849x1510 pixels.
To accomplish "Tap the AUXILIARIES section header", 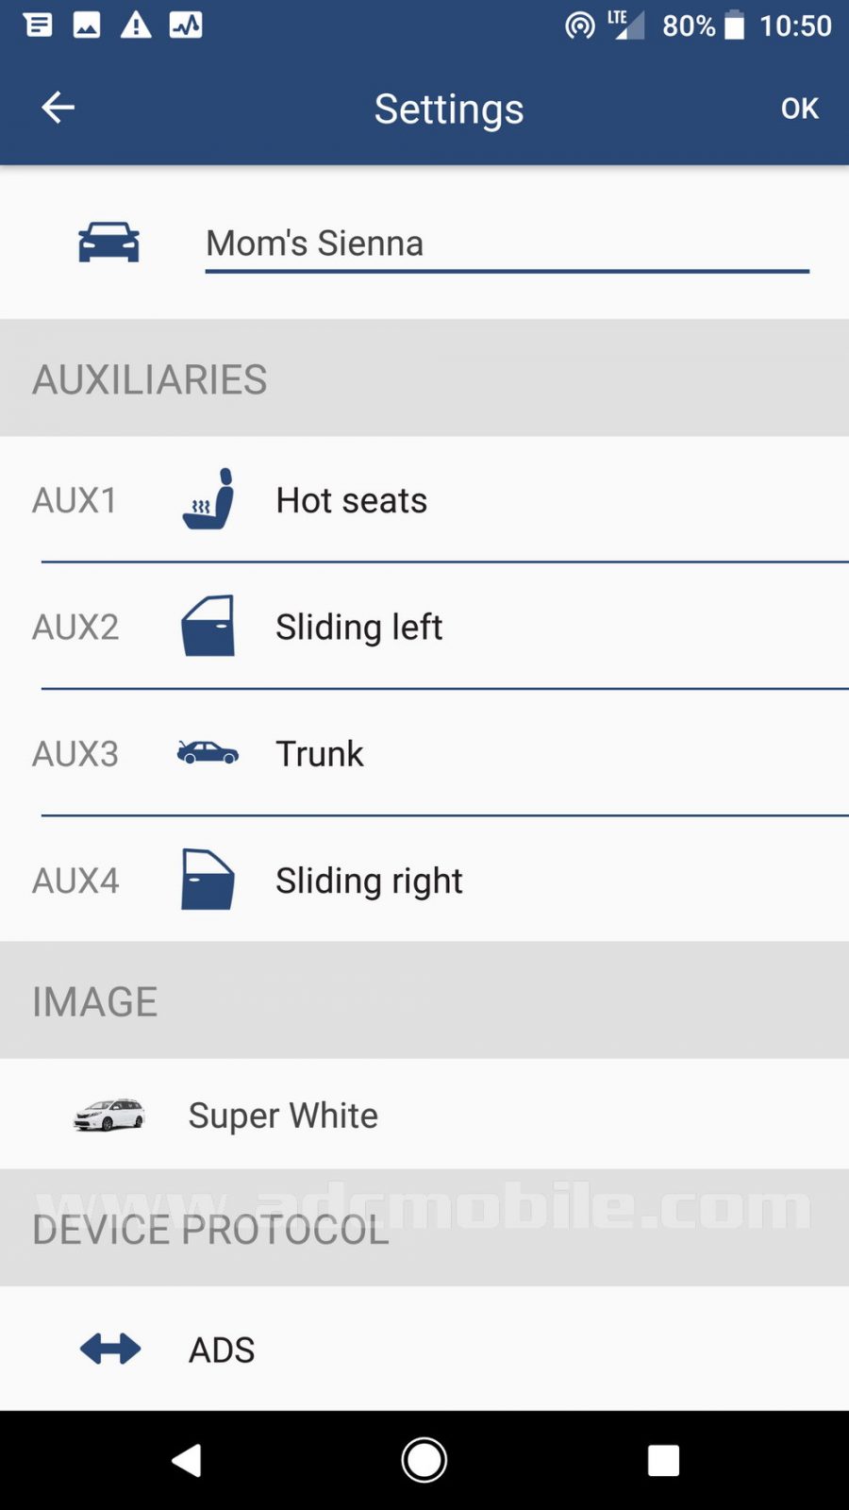I will click(148, 378).
